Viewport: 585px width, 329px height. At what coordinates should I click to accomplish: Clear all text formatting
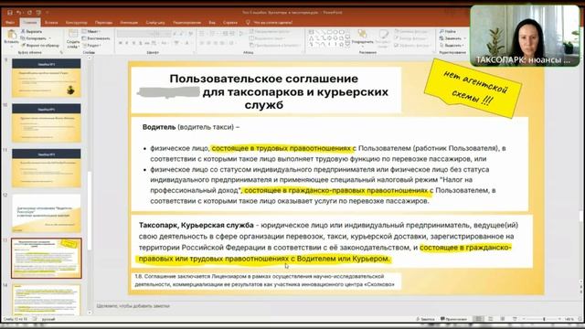point(191,34)
